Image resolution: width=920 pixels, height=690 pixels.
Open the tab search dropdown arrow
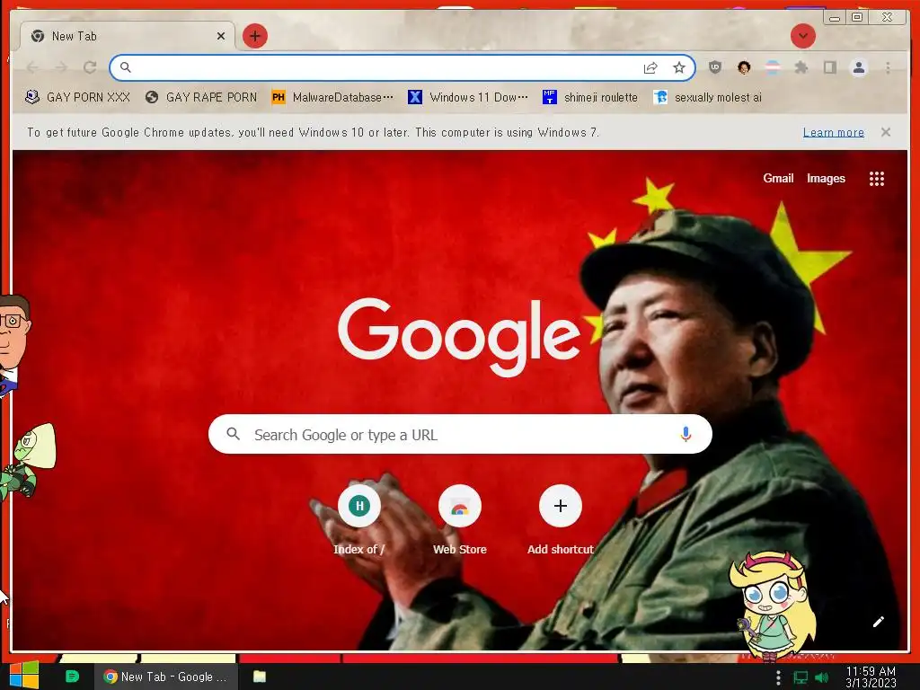click(802, 36)
